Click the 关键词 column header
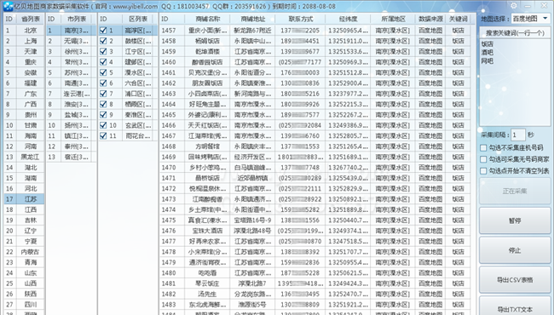Image resolution: width=554 pixels, height=315 pixels. pyautogui.click(x=459, y=19)
